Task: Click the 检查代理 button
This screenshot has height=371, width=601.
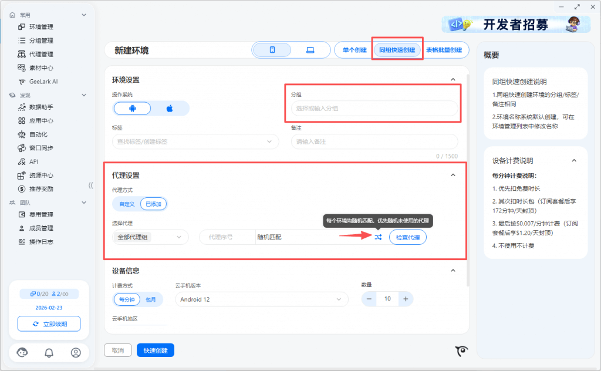Action: pyautogui.click(x=408, y=237)
